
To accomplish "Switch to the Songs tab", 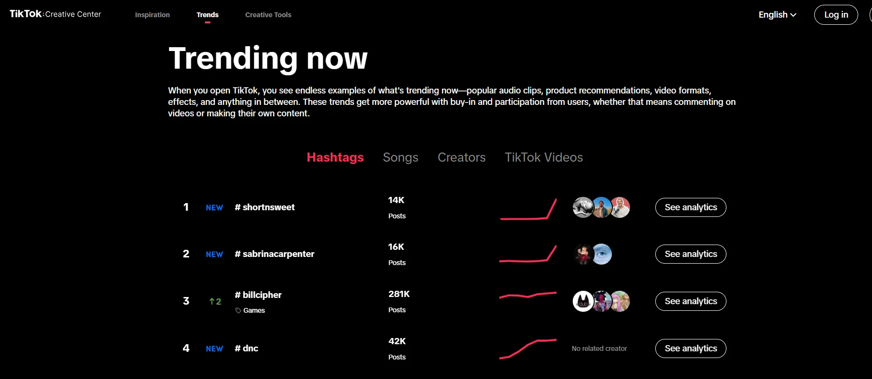I will coord(400,157).
